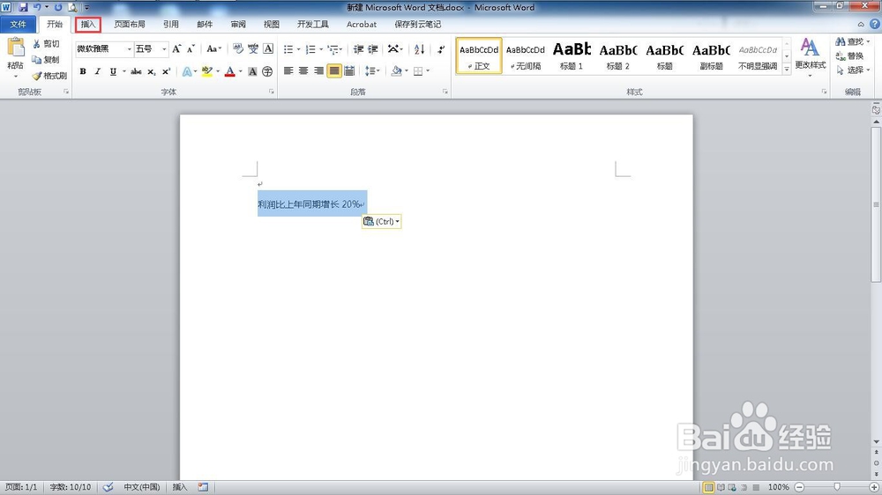Switch to 页面布局 Page Layout tab
The width and height of the screenshot is (882, 495).
click(x=130, y=24)
